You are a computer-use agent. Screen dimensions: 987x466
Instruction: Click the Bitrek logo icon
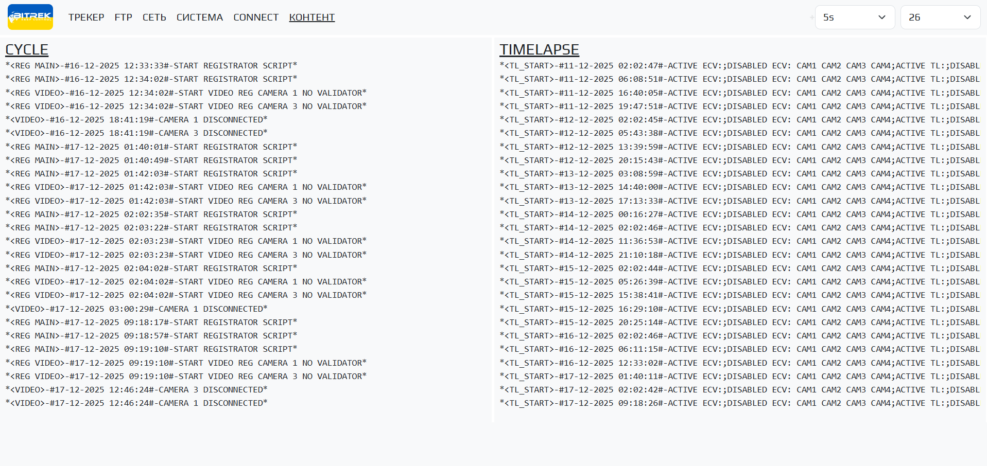(x=30, y=17)
